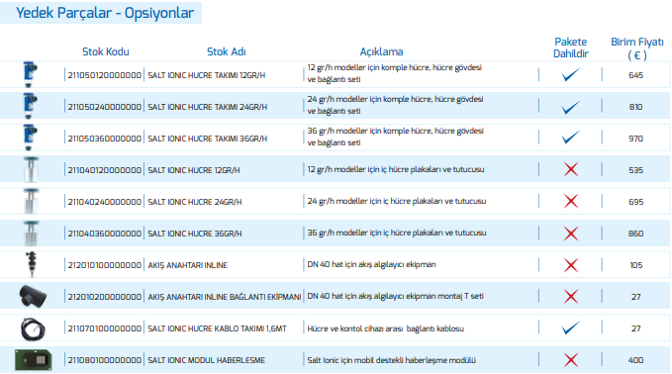
Task: Click the blue checkmark for 12GR/H cell set
Action: (x=571, y=74)
